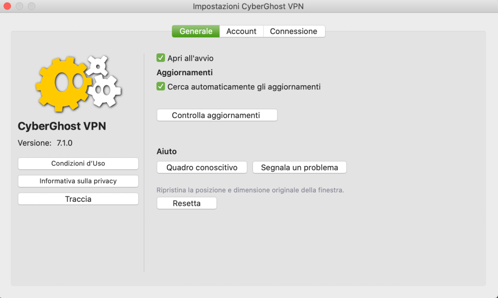Click Segnala un problema button

(299, 167)
